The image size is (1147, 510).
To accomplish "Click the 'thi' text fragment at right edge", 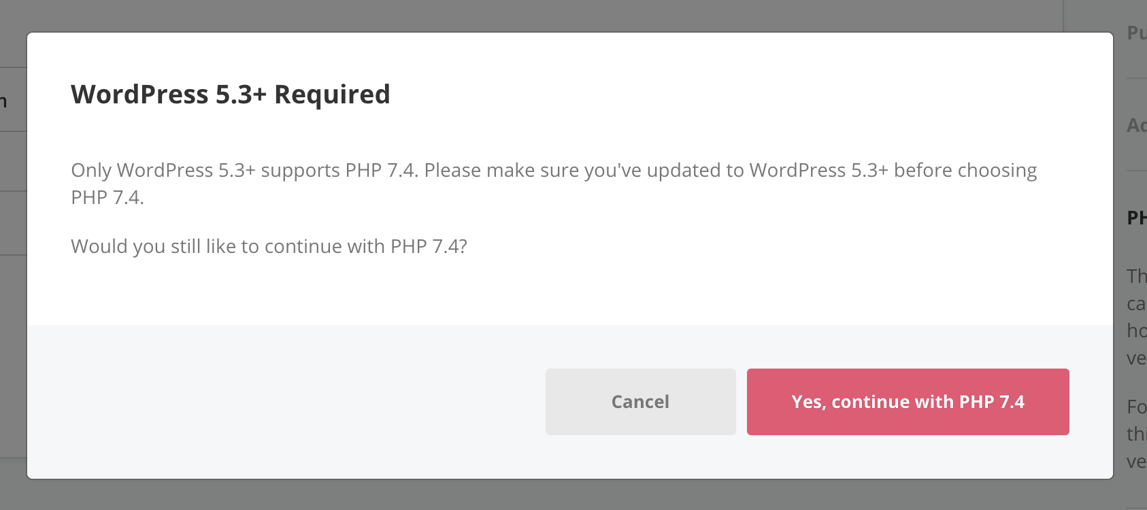I will coord(1136,434).
